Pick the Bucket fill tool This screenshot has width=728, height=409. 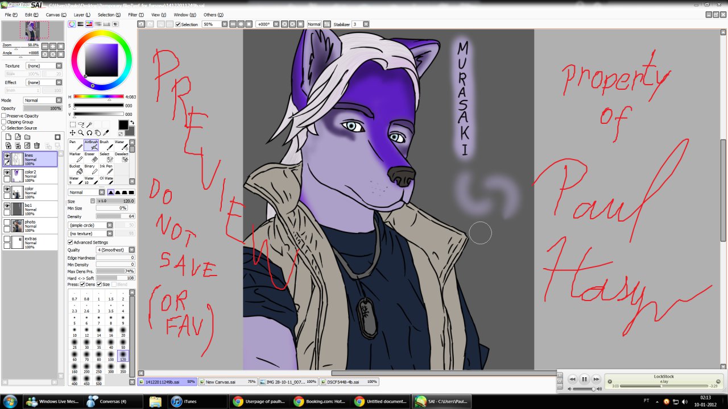coord(75,170)
